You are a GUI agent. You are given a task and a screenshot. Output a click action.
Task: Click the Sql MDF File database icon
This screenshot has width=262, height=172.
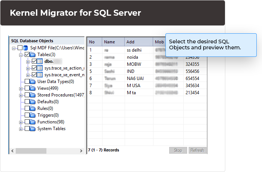(x=25, y=48)
